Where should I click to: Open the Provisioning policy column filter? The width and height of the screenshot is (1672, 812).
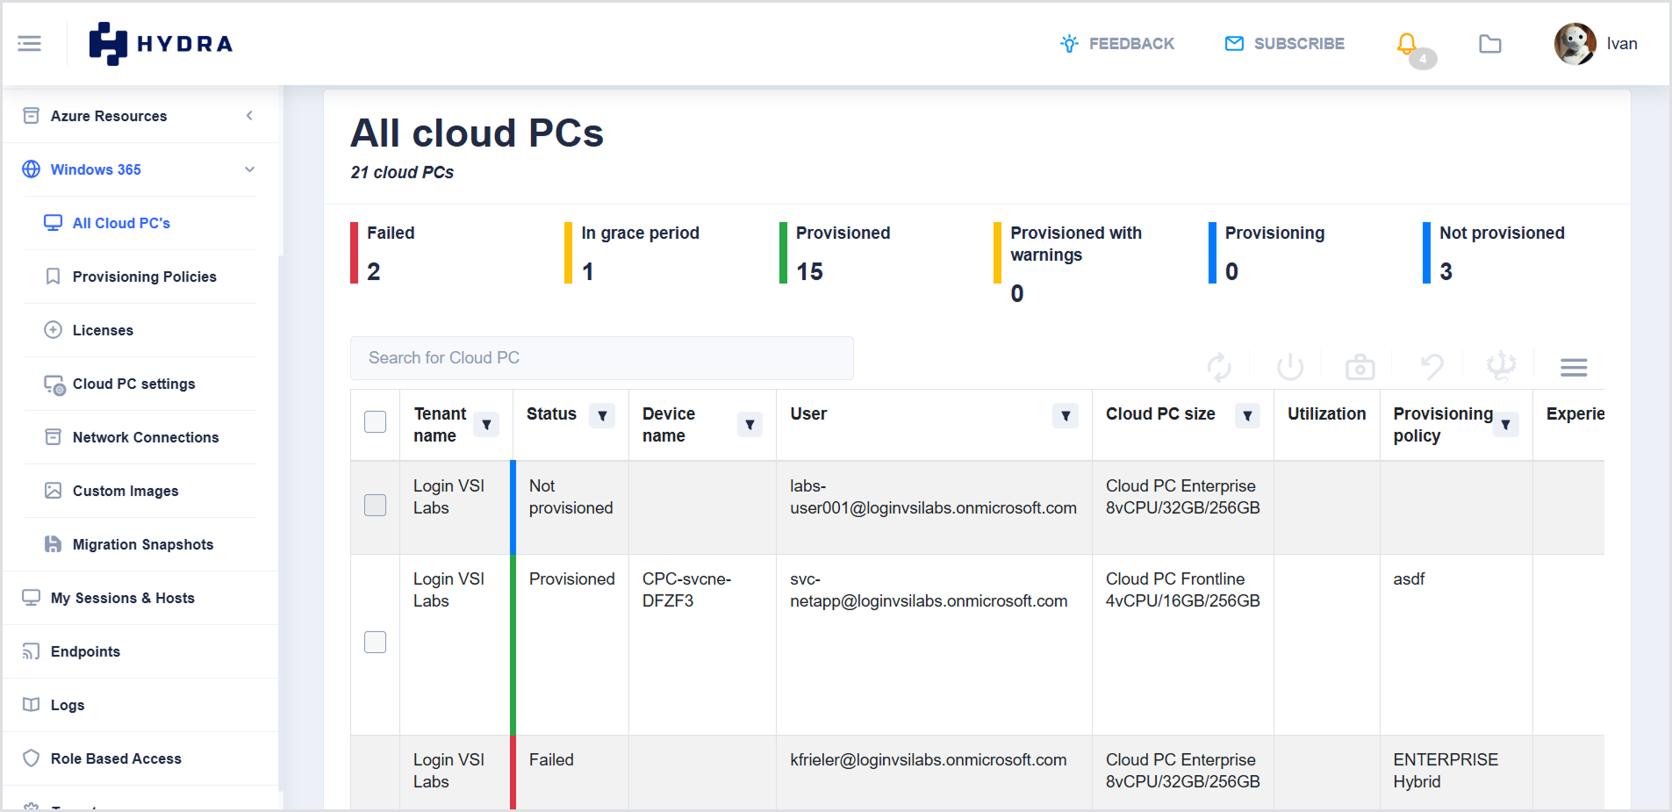coord(1506,425)
